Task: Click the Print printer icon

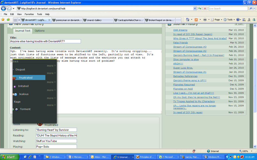Action: (205, 20)
